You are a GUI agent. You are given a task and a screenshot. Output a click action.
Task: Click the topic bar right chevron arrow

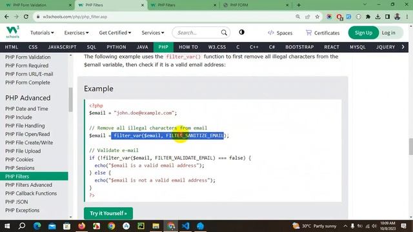pyautogui.click(x=403, y=47)
